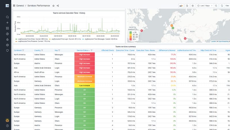Image resolution: width=230 pixels, height=130 pixels.
Task: Zoom out time range magnifier icon
Action: [x=216, y=6]
